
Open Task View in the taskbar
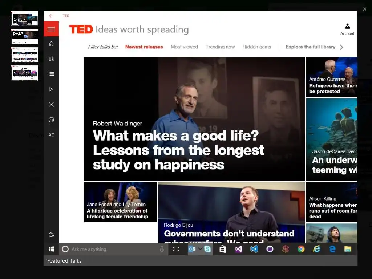tap(176, 249)
